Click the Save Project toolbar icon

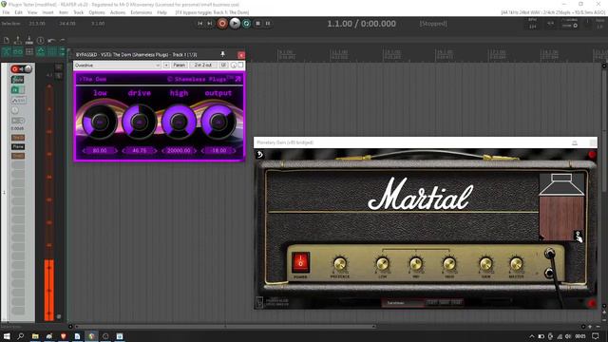29,40
